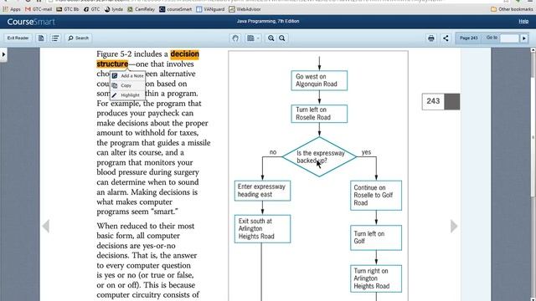This screenshot has width=536, height=301.
Task: Click the "Is the expressway backed up?" diamond
Action: click(x=319, y=156)
